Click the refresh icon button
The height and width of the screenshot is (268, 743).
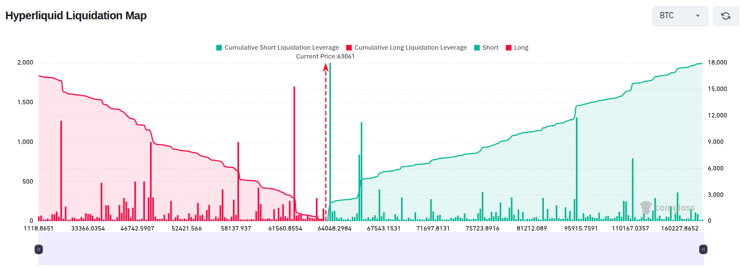[x=725, y=16]
